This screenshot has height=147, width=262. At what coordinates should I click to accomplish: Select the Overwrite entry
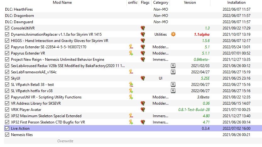pos(65,141)
